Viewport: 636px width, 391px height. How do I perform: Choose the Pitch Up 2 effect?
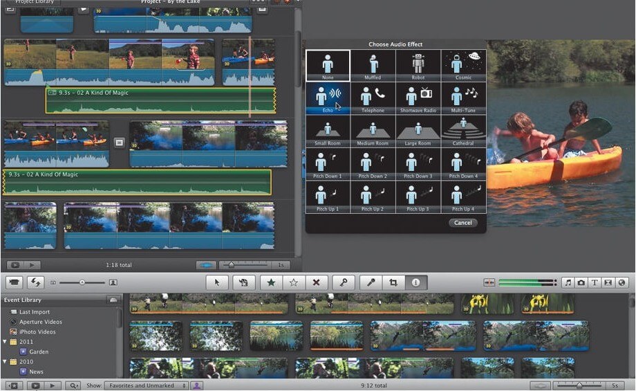(373, 197)
